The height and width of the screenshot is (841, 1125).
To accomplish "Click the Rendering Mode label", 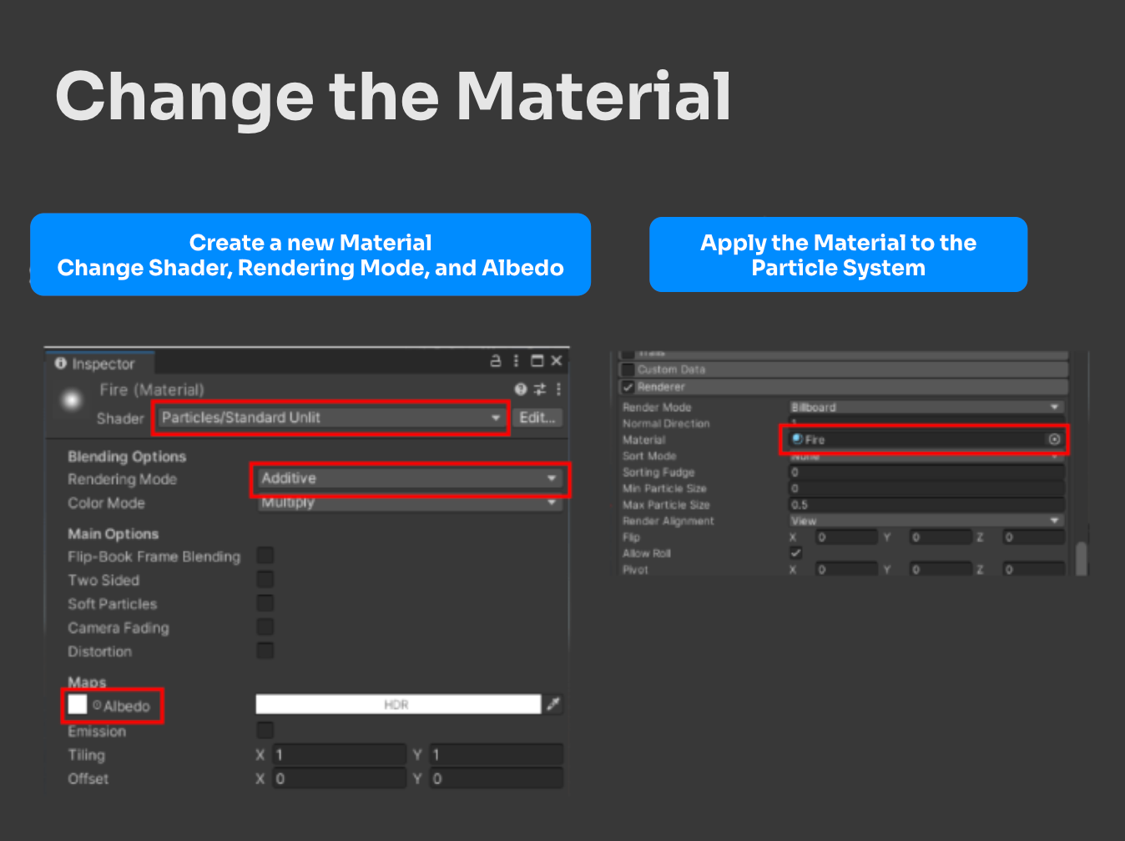I will tap(123, 479).
